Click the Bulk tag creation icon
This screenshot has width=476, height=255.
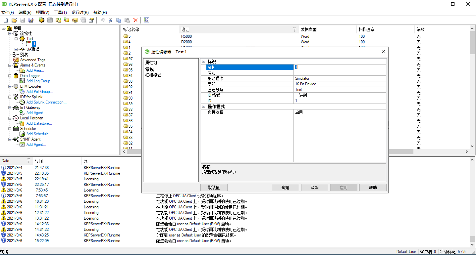pos(75,20)
